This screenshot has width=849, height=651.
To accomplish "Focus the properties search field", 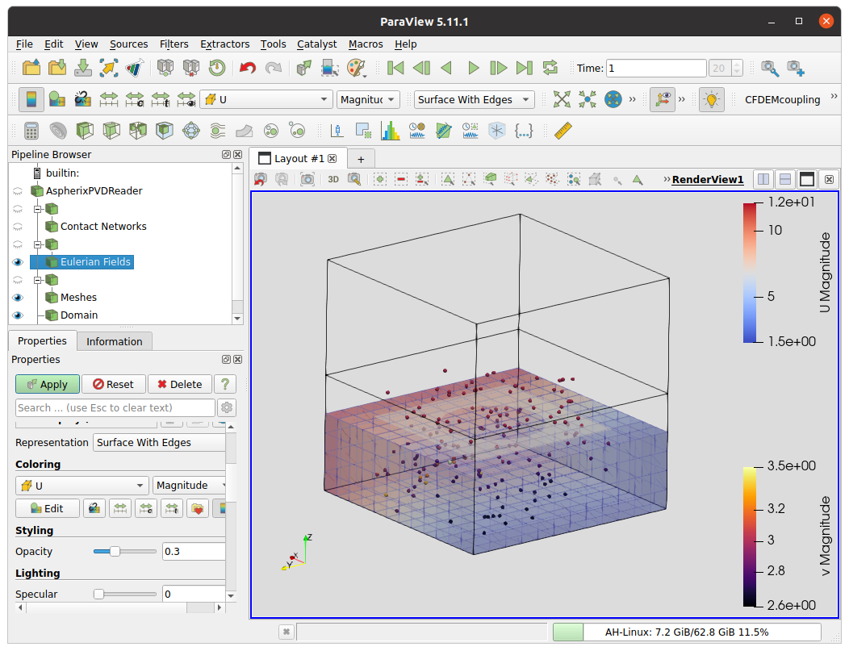I will [x=115, y=407].
